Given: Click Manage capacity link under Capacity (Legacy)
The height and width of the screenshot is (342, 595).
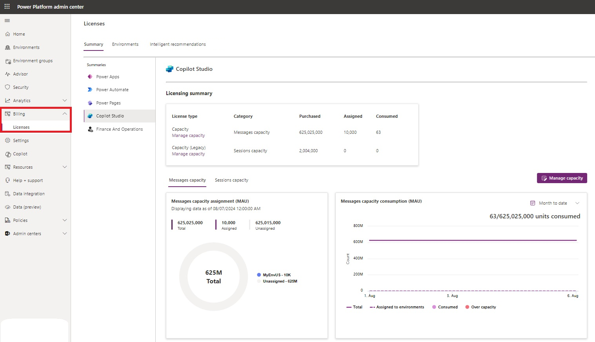Looking at the screenshot, I should coord(188,154).
